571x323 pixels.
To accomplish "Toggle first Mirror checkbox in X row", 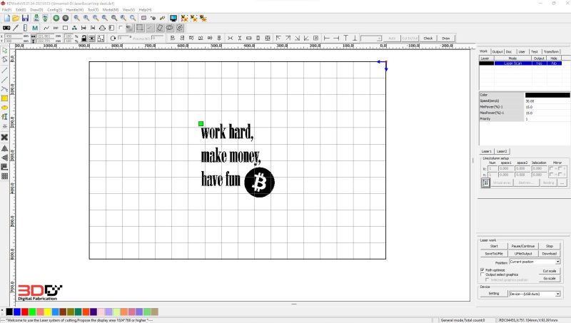I will click(551, 168).
